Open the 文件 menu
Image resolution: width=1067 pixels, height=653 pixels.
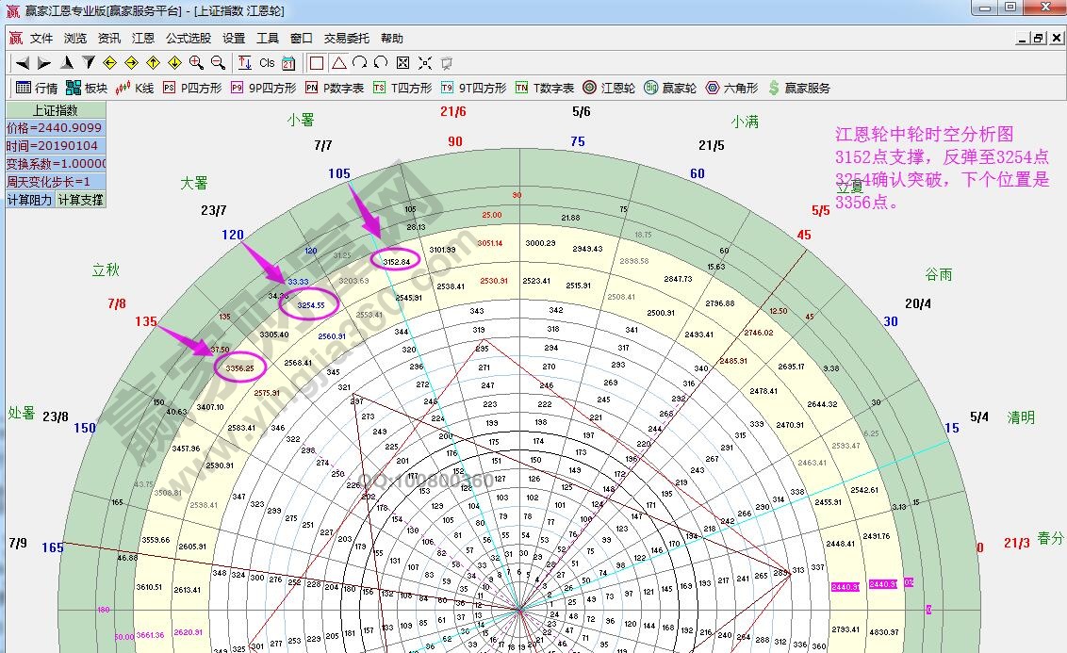41,39
